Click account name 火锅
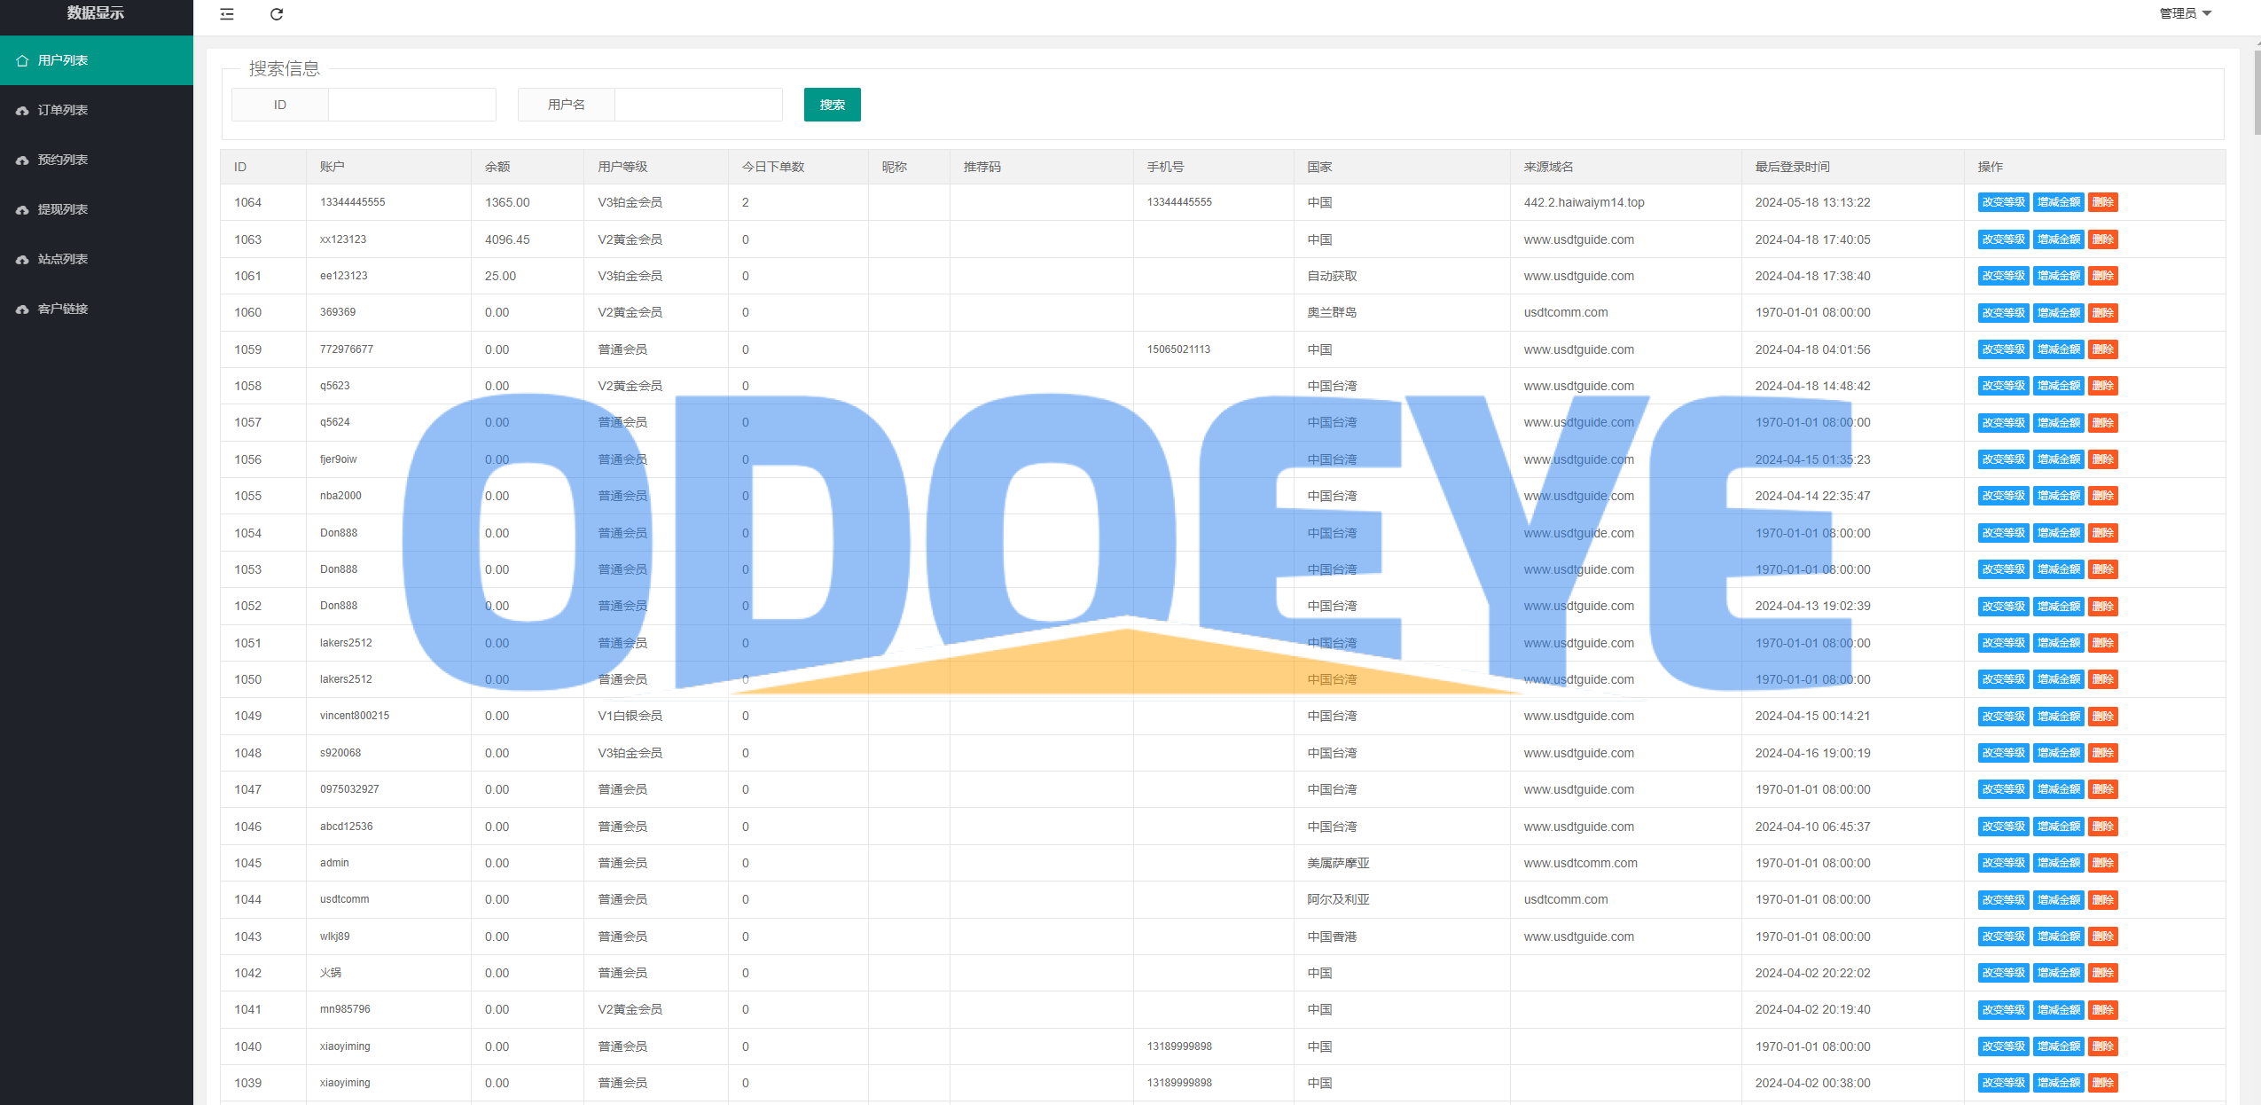The image size is (2261, 1105). click(331, 973)
